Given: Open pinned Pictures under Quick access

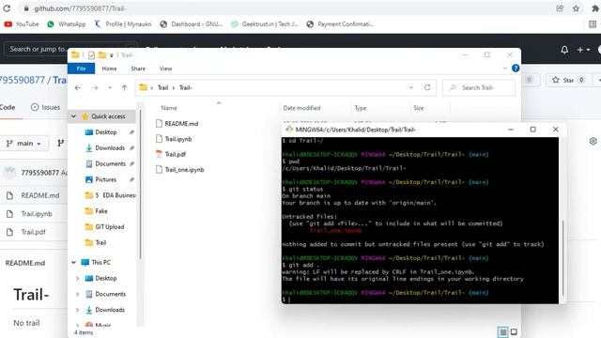Looking at the screenshot, I should pyautogui.click(x=106, y=179).
